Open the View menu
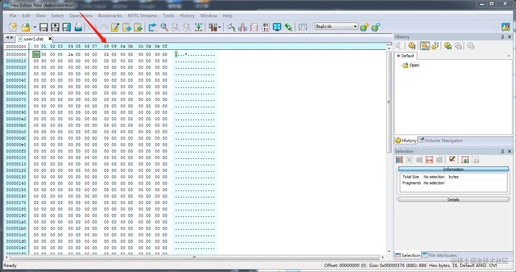516x272 pixels. 40,16
